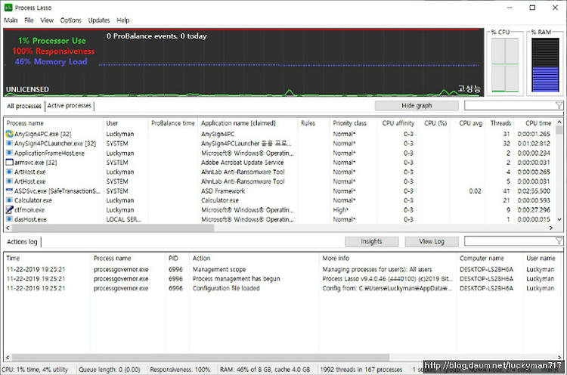
Task: Sort by ProBalance time column header
Action: pos(173,123)
